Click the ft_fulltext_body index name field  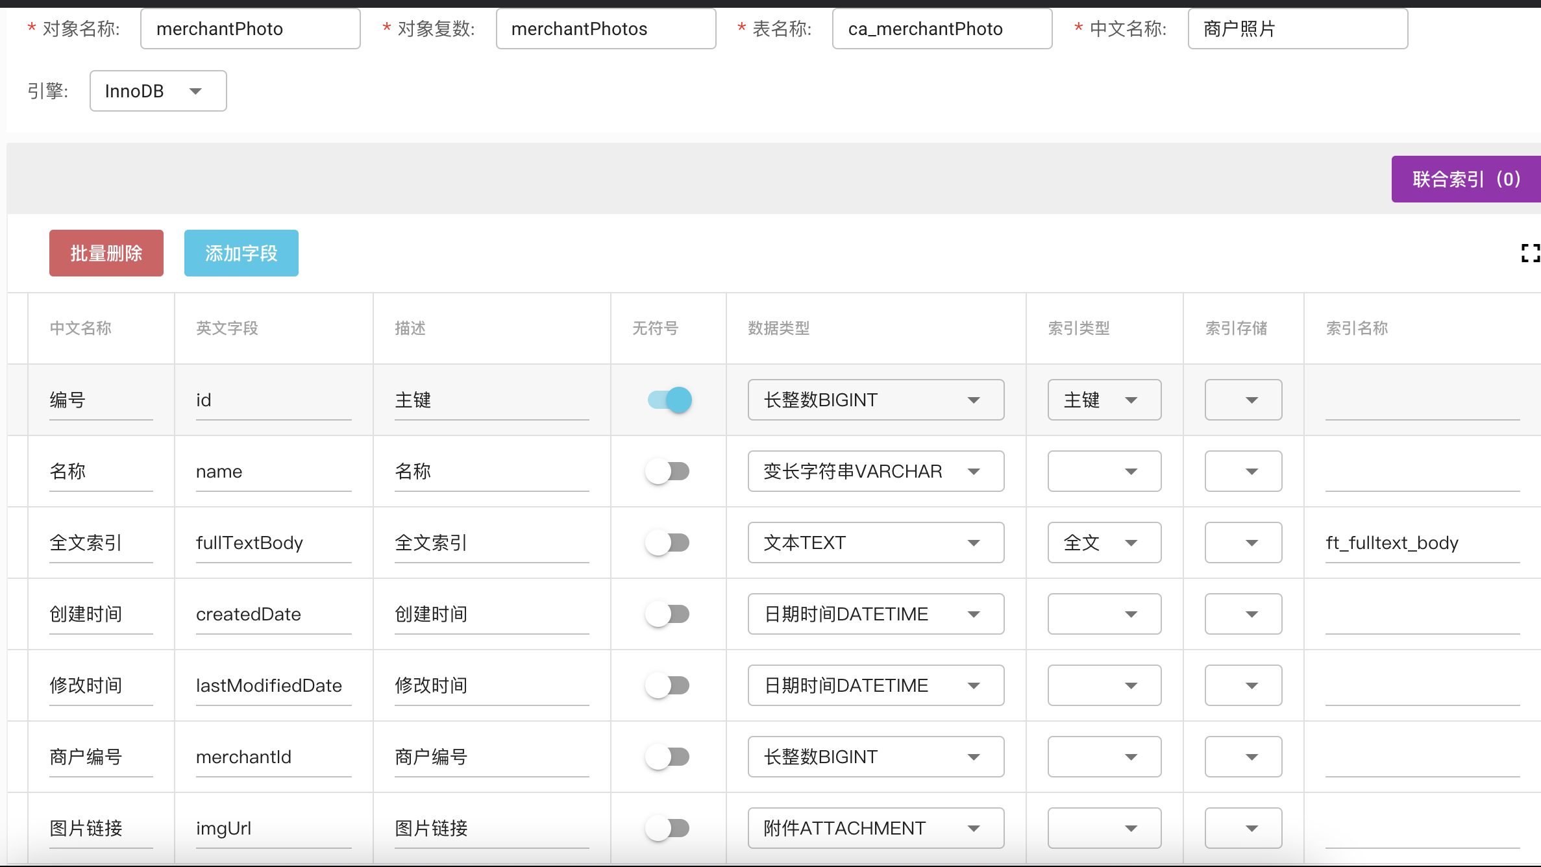(x=1422, y=543)
